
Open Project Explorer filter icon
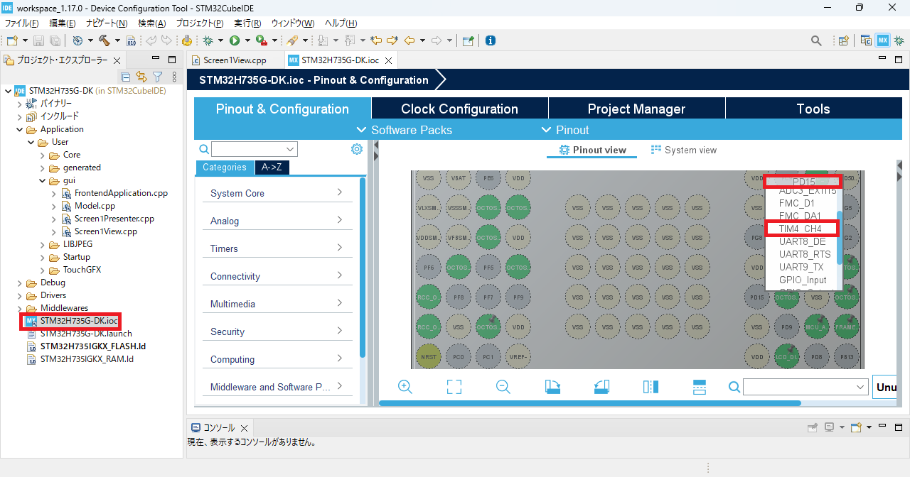click(x=158, y=77)
